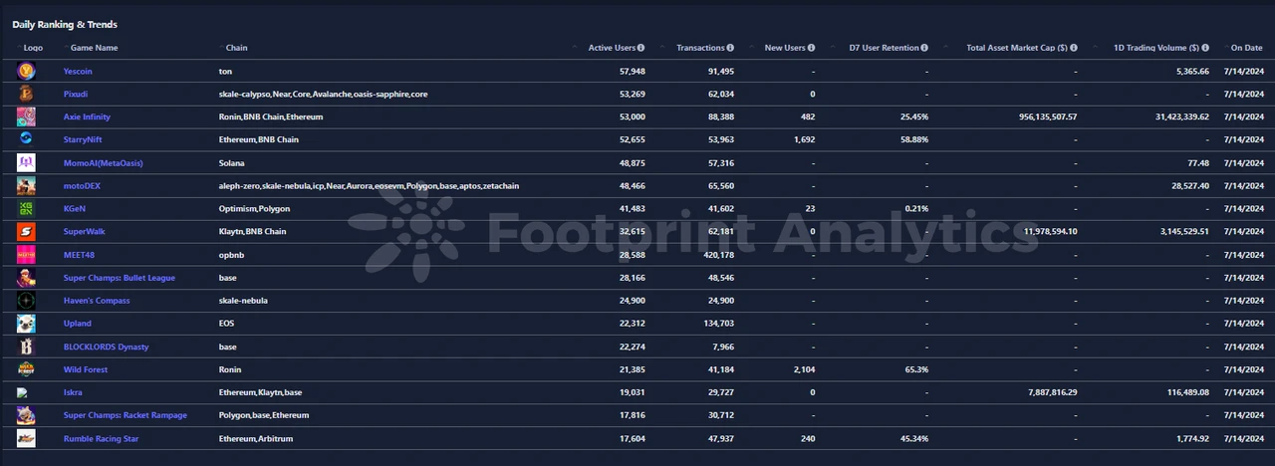Open Super Champs: Bullet League link
Image resolution: width=1275 pixels, height=466 pixels.
pyautogui.click(x=120, y=278)
